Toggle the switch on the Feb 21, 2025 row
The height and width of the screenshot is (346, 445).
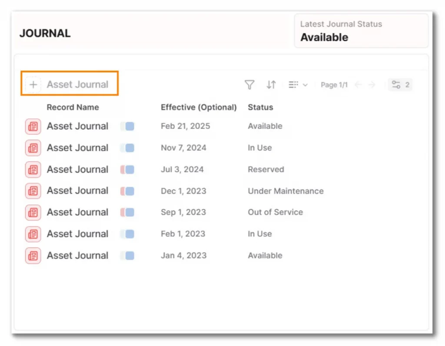click(127, 126)
